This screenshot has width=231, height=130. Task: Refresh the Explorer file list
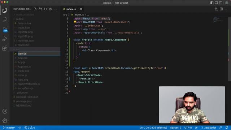coord(45,9)
